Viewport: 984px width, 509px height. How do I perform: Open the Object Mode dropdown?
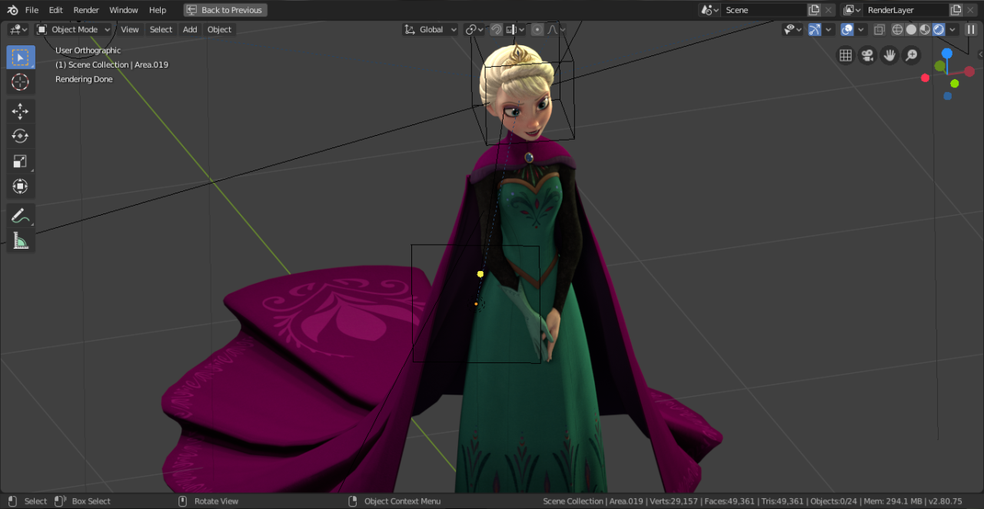[x=73, y=29]
